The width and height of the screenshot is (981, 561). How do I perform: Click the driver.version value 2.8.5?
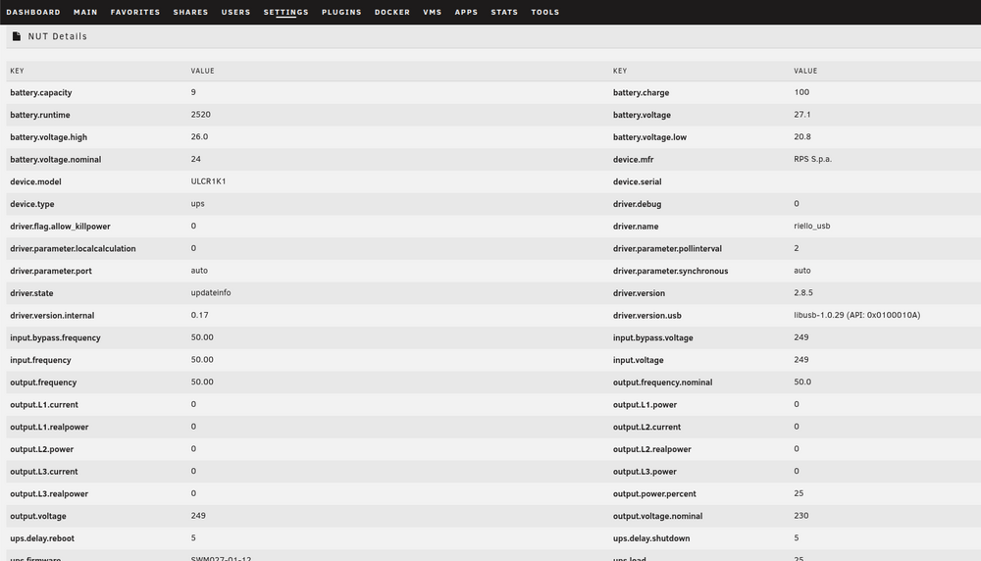coord(803,292)
